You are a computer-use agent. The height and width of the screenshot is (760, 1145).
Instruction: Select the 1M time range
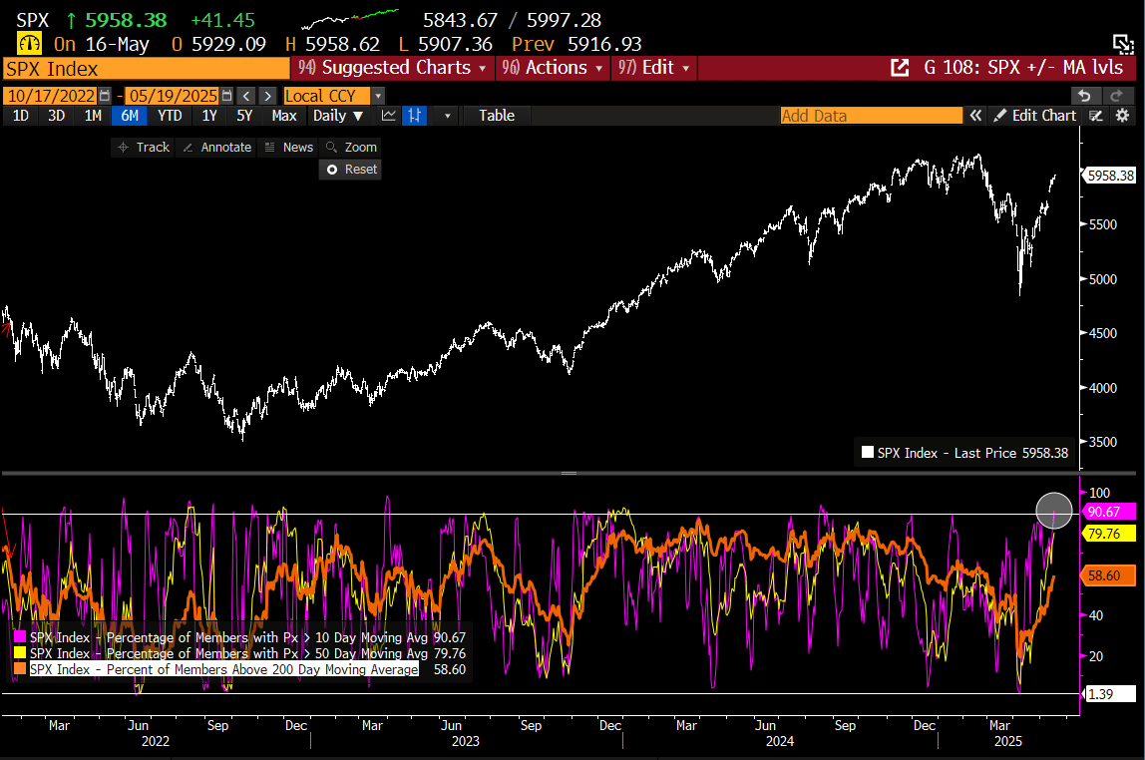point(93,116)
